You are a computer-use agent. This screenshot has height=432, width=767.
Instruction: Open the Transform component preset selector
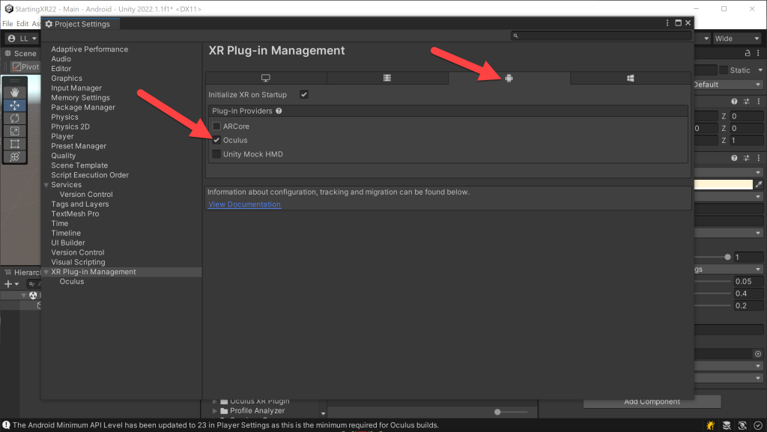(747, 101)
